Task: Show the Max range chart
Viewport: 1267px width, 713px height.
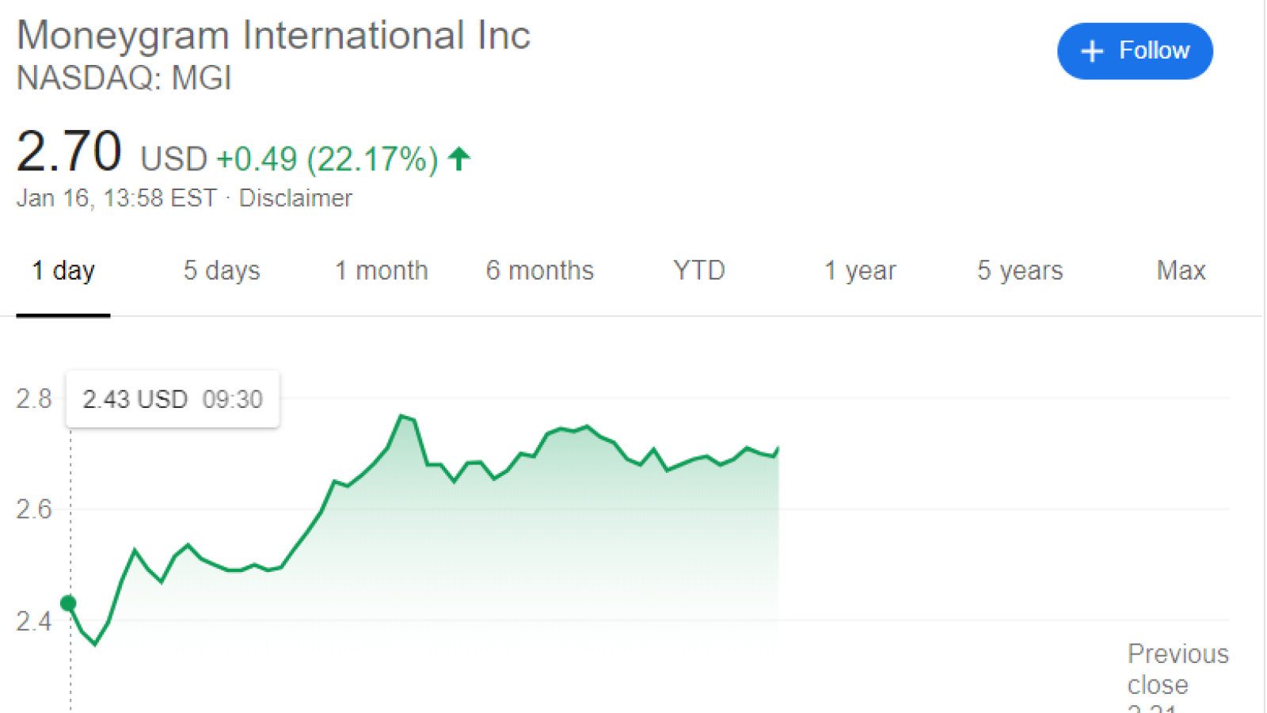Action: (1181, 271)
